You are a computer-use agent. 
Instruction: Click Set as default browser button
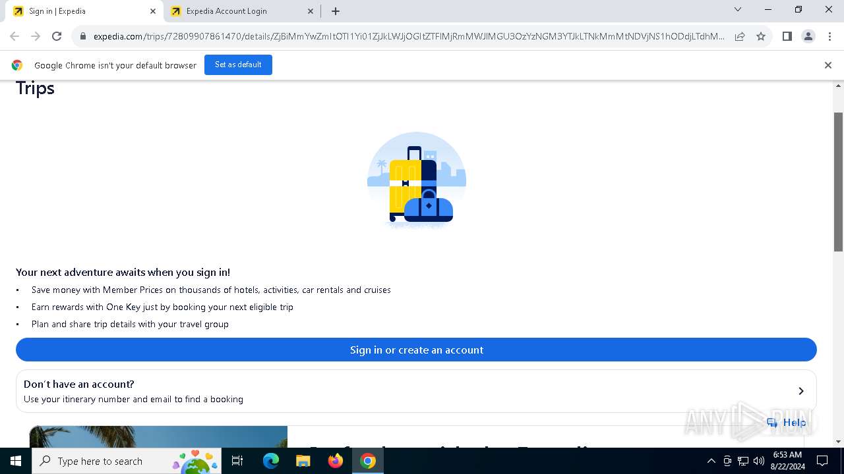(x=238, y=65)
